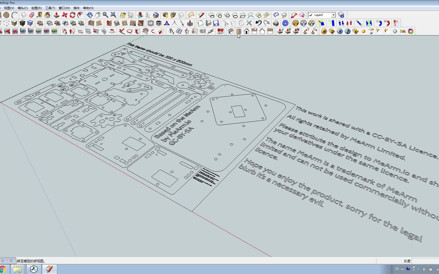This screenshot has height=274, width=439.
Task: Switch to Front view house icon
Action: [246, 31]
